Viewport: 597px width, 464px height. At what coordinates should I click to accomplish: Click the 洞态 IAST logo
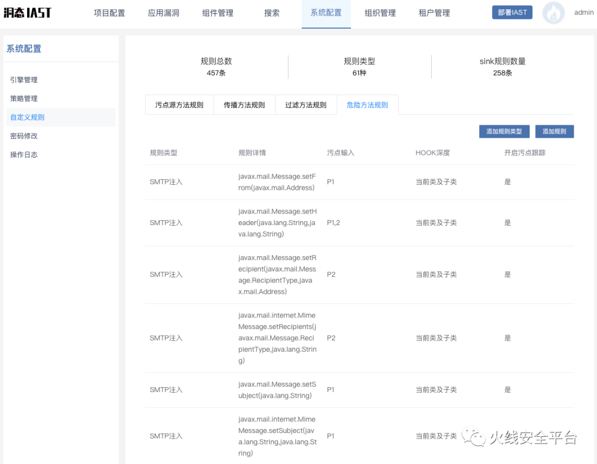27,13
